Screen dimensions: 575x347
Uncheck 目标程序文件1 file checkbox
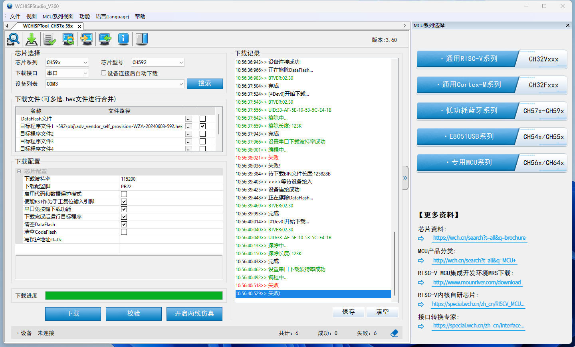[202, 126]
